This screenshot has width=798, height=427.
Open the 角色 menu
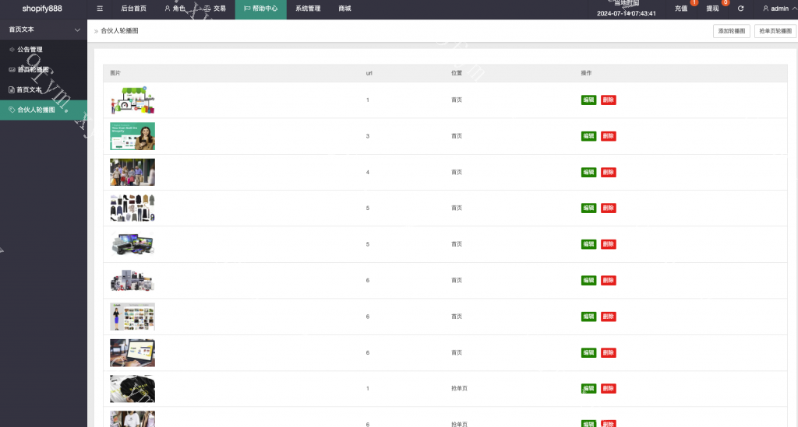click(x=175, y=9)
